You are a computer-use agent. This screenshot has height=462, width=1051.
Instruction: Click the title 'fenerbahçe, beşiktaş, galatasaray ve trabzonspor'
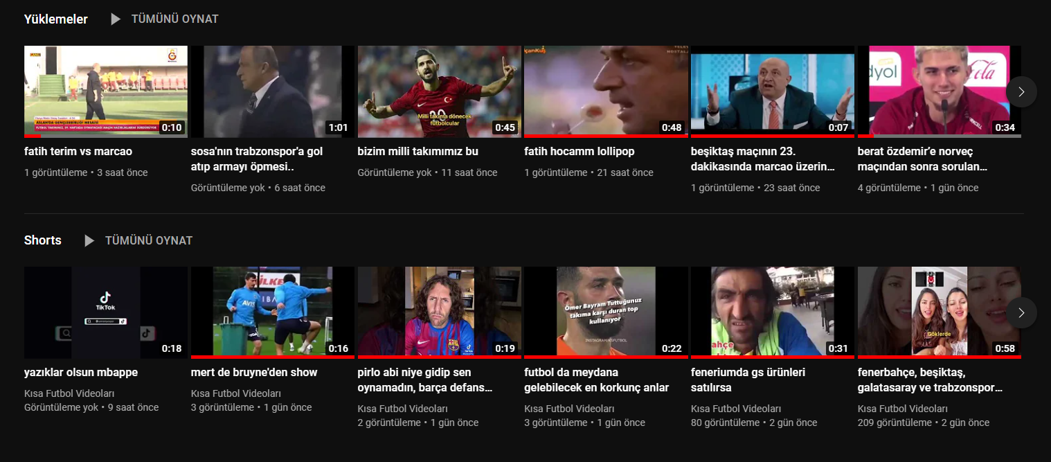click(931, 380)
